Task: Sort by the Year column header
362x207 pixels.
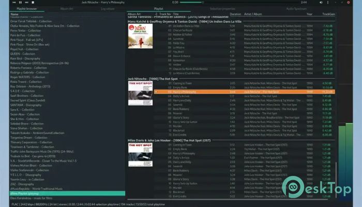Action: [x=309, y=14]
